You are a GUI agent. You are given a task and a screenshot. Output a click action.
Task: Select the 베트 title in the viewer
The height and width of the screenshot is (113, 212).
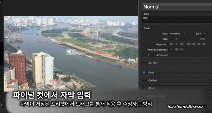coord(71,52)
